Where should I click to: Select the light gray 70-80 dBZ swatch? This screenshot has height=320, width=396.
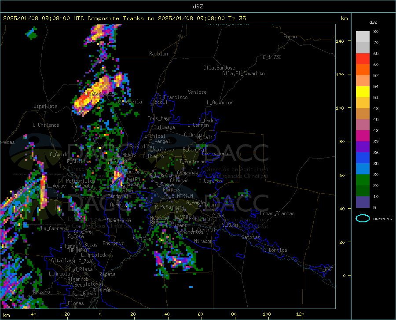363,37
